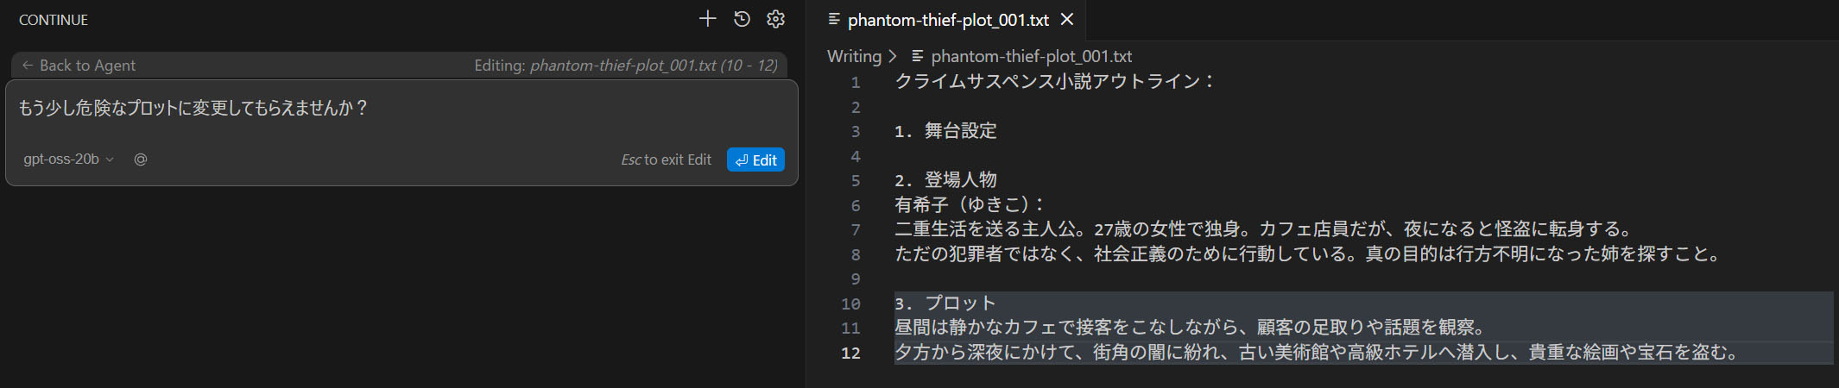Click the Writing breadcrumb folder
This screenshot has height=388, width=1839.
853,56
